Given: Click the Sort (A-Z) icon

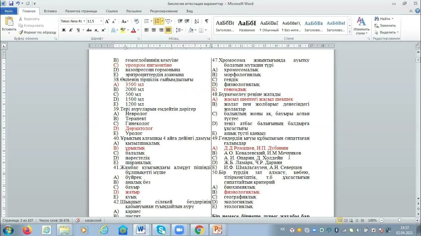Looking at the screenshot, I should coord(197,21).
